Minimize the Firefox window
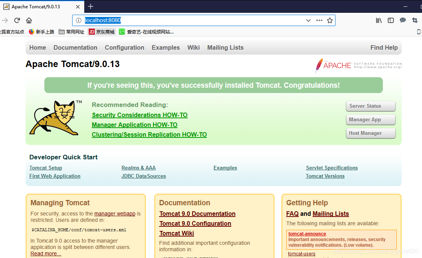The image size is (422, 258). point(405,6)
